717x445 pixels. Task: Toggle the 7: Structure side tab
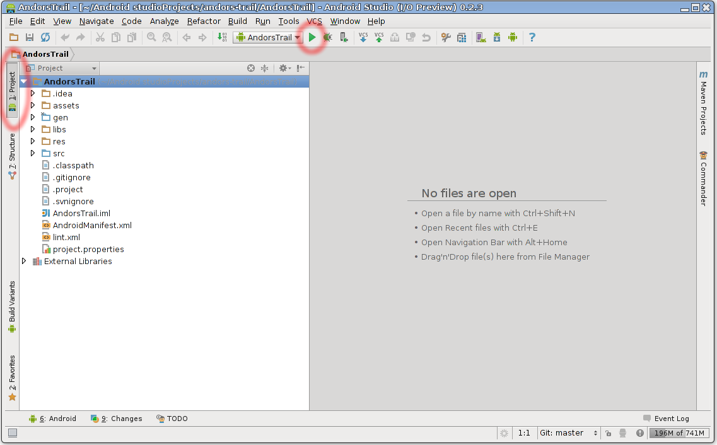pyautogui.click(x=13, y=156)
